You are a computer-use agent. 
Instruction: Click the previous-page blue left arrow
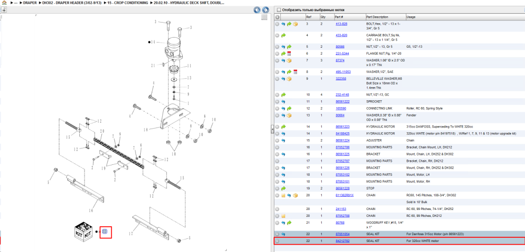257,10
